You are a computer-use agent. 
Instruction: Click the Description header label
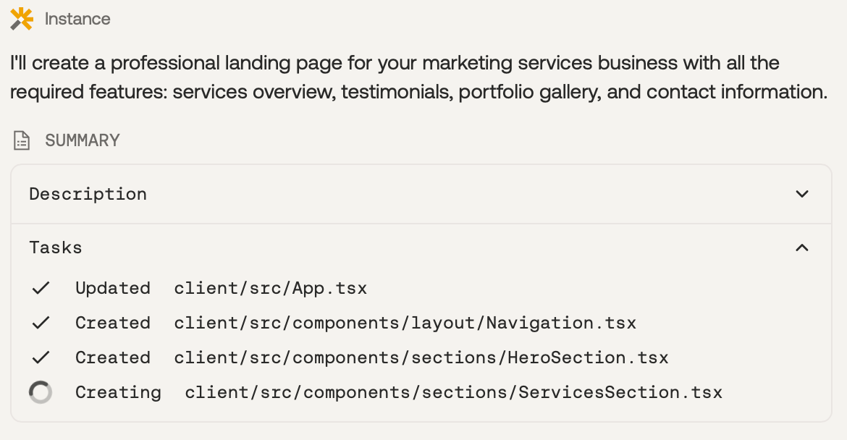tap(88, 194)
